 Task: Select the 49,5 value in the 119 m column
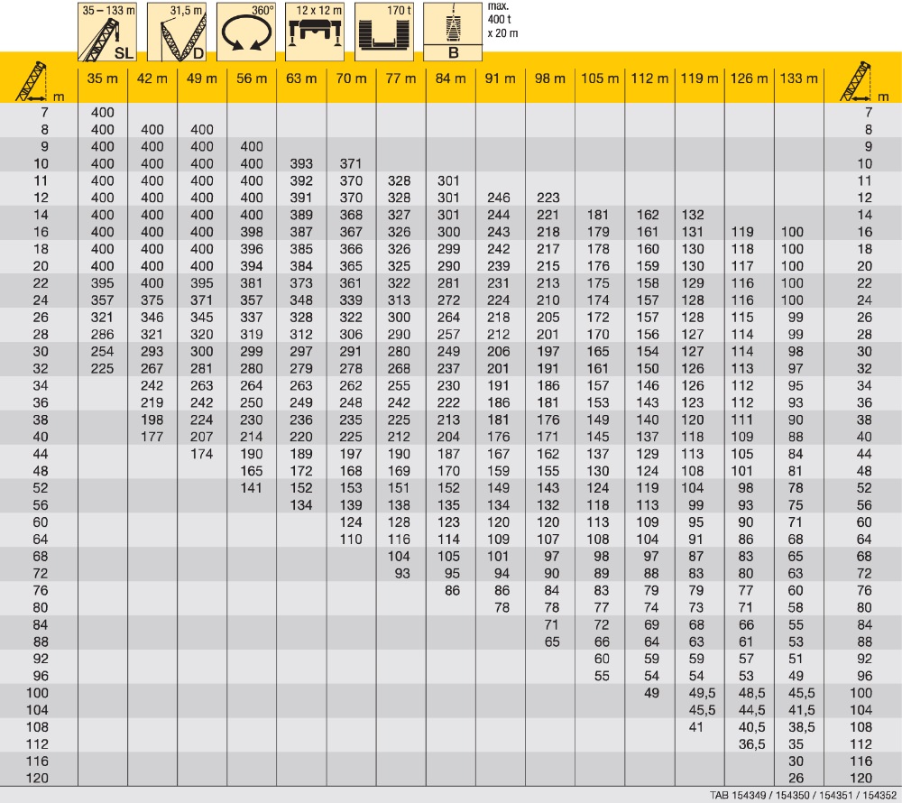703,693
